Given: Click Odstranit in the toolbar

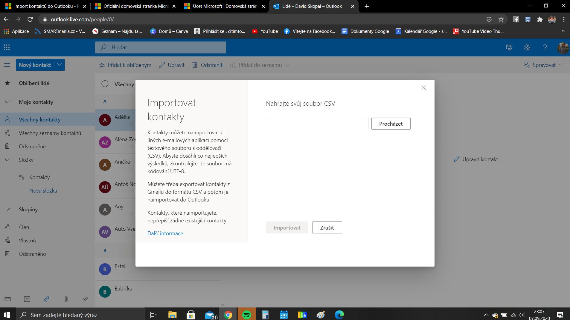Looking at the screenshot, I should tap(207, 65).
